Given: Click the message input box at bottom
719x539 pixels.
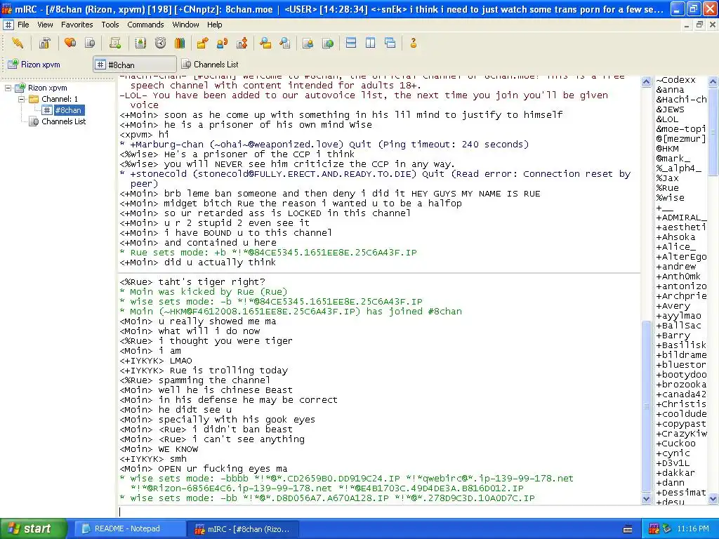Looking at the screenshot, I should pyautogui.click(x=380, y=512).
